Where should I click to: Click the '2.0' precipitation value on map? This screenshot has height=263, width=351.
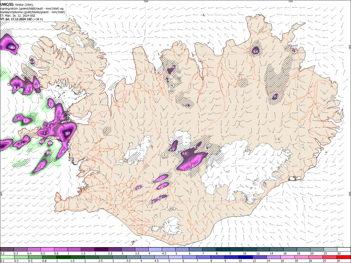(x=18, y=118)
